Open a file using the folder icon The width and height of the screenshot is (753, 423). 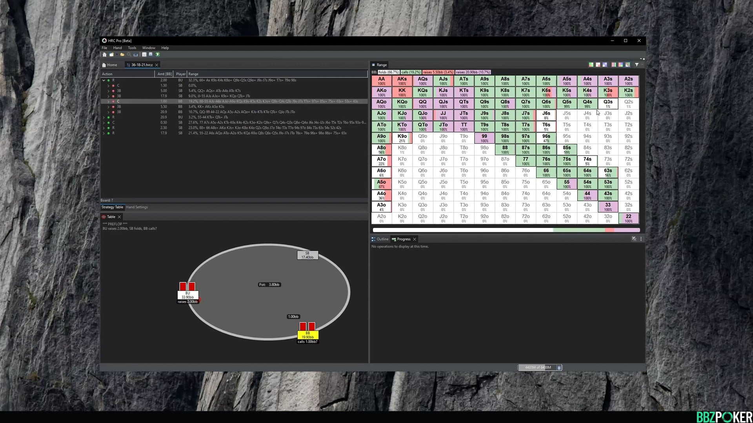(122, 54)
